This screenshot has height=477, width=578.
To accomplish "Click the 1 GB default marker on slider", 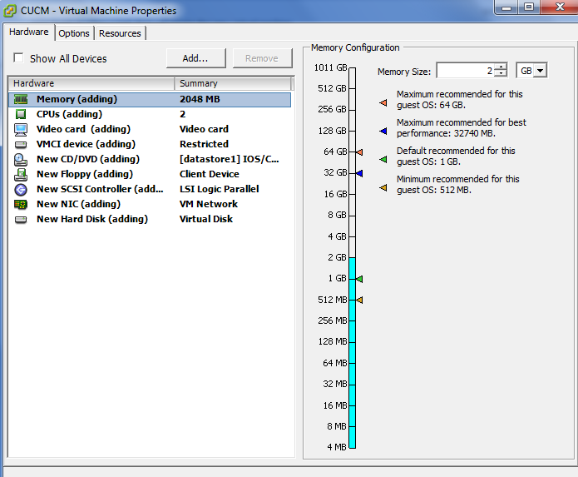I will tap(359, 279).
